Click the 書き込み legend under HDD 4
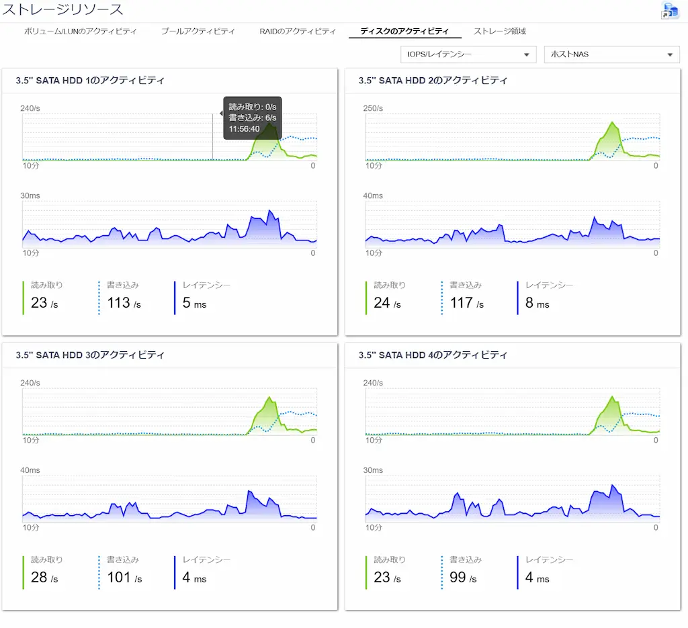 pyautogui.click(x=466, y=559)
